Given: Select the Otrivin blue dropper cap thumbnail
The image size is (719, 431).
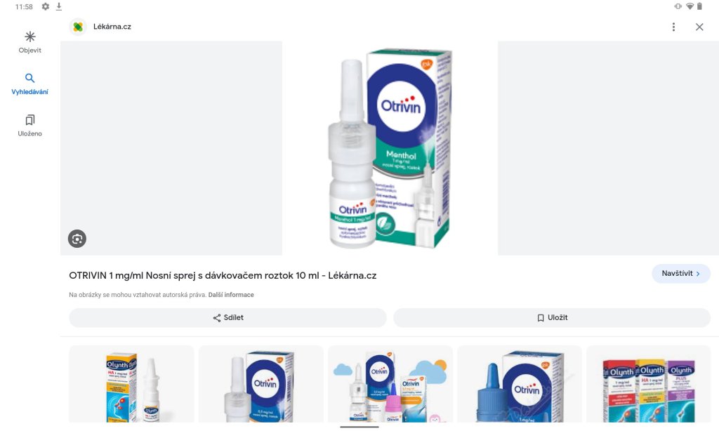Looking at the screenshot, I should (x=520, y=384).
